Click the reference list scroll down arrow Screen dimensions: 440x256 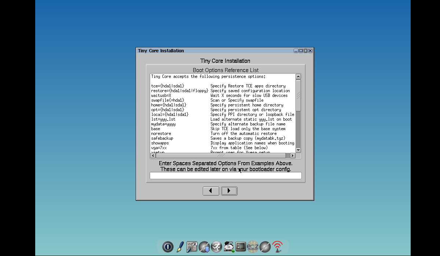(x=298, y=150)
